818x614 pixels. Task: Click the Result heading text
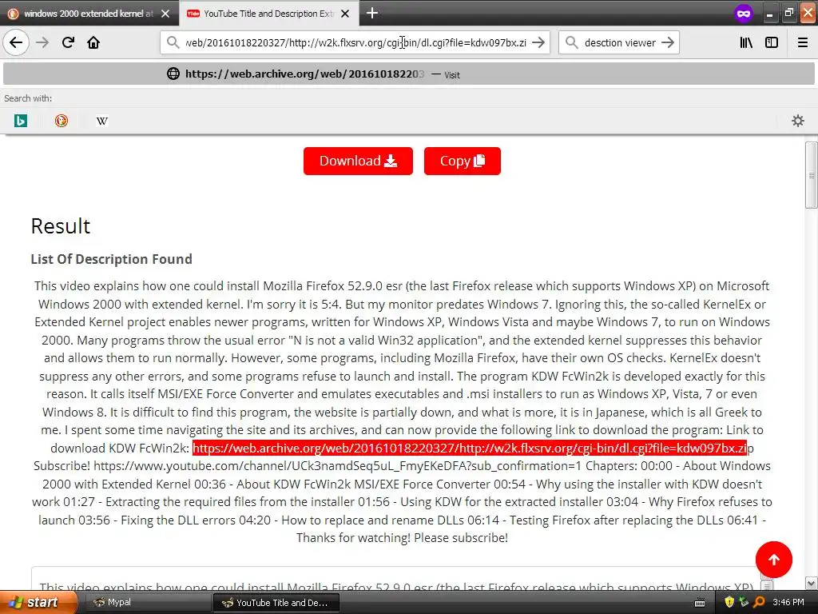click(x=61, y=226)
